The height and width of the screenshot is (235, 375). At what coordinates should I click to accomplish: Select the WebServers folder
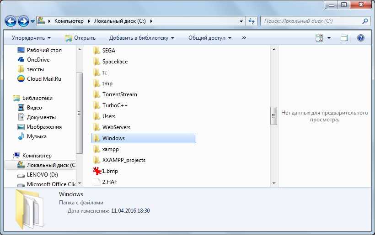pos(112,127)
